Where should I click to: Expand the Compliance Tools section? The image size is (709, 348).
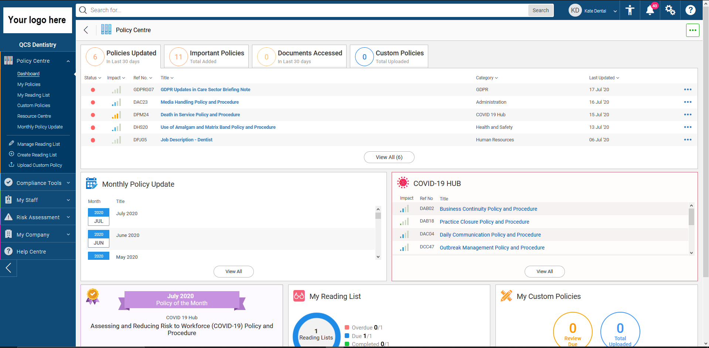38,182
